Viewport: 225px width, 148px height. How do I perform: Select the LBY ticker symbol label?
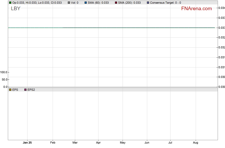[15, 9]
